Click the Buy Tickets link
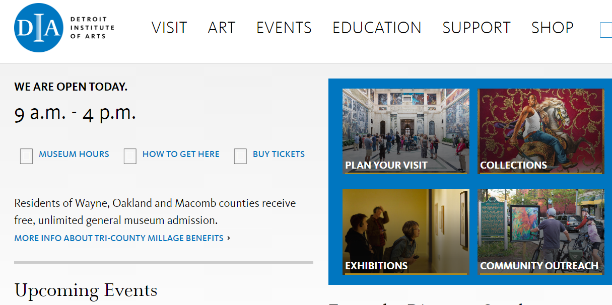 click(x=279, y=155)
